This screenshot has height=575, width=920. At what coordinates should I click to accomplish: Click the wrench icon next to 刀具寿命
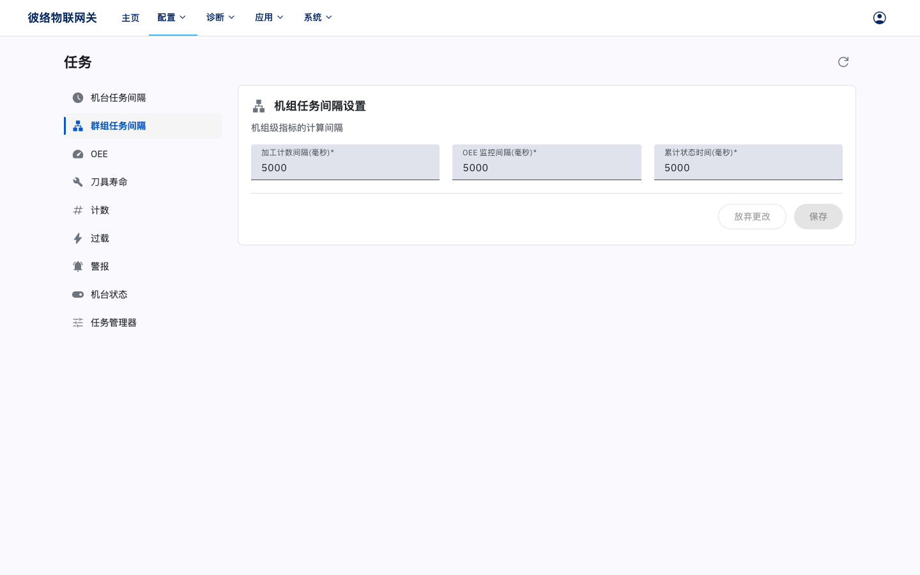(x=78, y=182)
